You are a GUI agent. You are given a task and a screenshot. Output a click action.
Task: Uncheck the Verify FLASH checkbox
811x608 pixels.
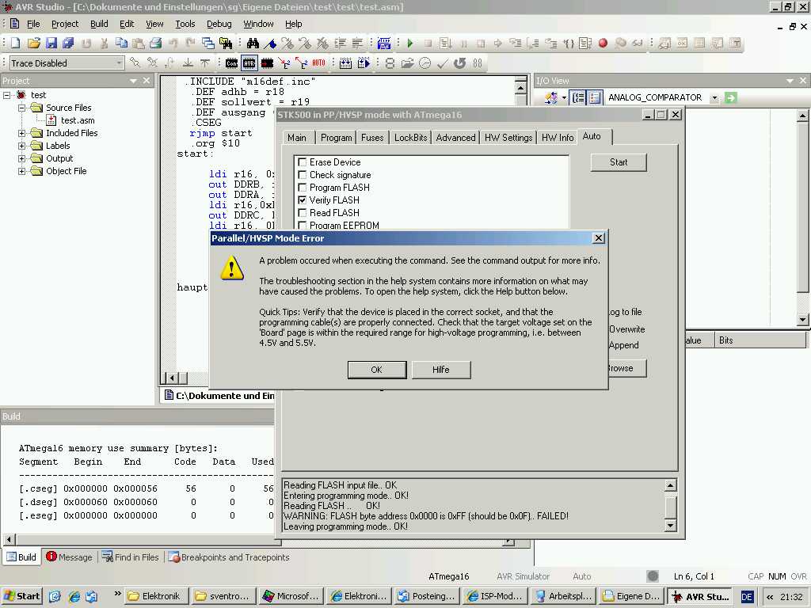303,200
